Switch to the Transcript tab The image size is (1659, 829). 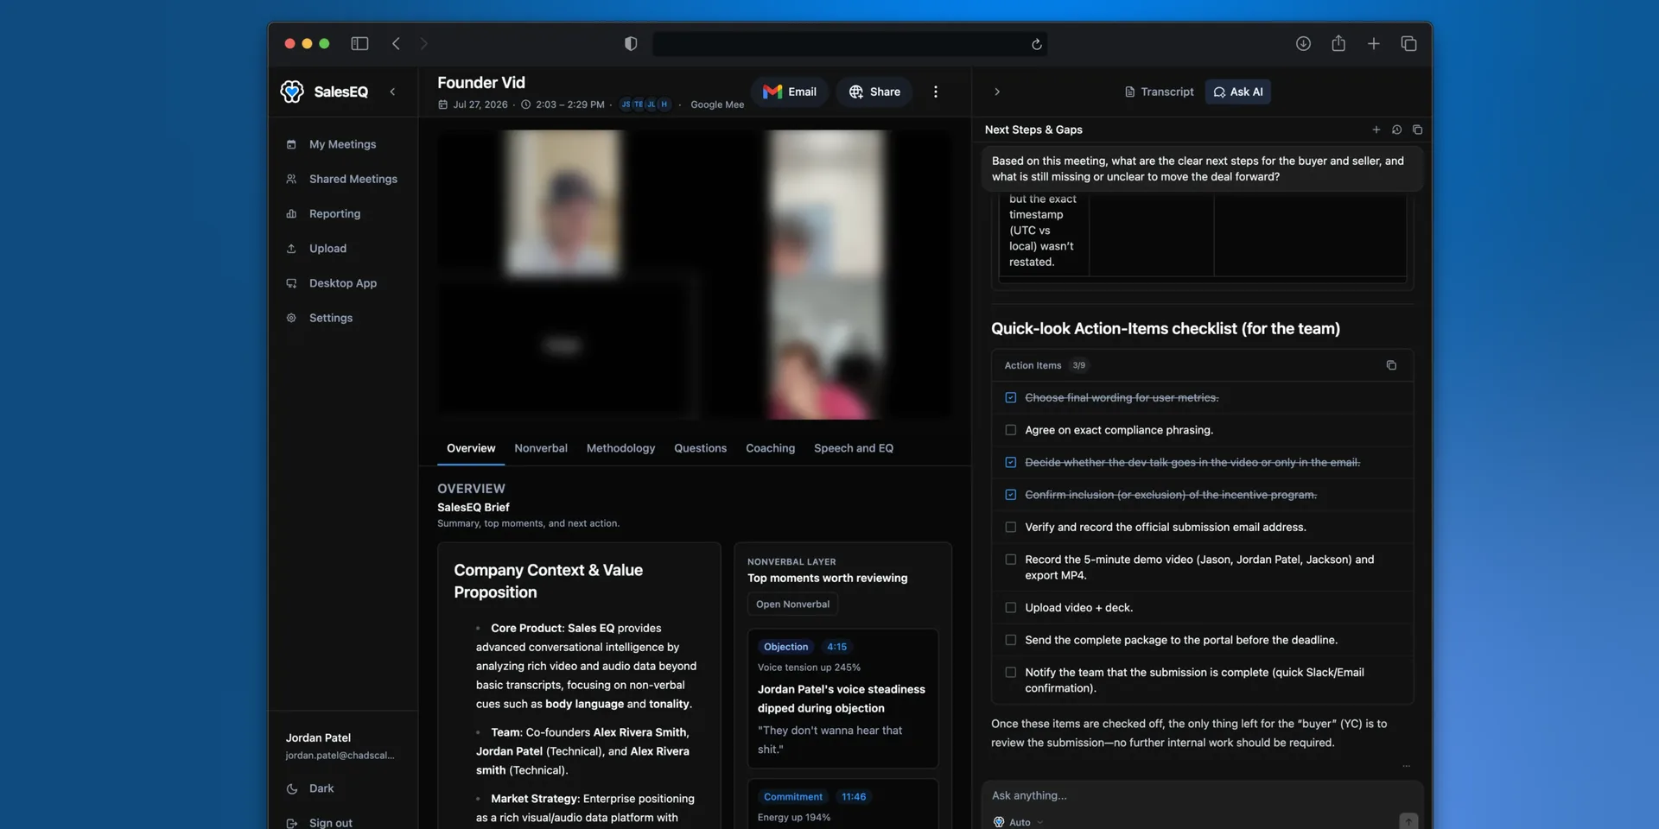point(1159,92)
